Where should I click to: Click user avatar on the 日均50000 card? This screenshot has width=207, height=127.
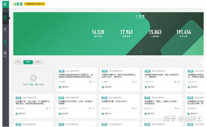pyautogui.click(x=103, y=114)
